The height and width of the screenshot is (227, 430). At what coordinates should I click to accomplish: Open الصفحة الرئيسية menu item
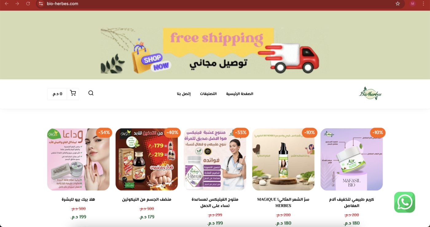(x=240, y=94)
